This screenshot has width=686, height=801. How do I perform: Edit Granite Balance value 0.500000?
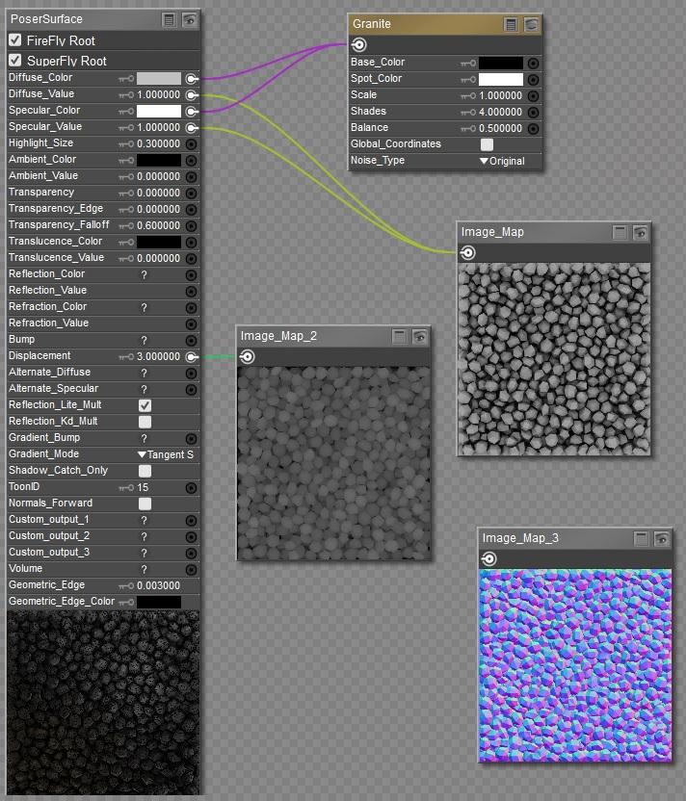[500, 129]
